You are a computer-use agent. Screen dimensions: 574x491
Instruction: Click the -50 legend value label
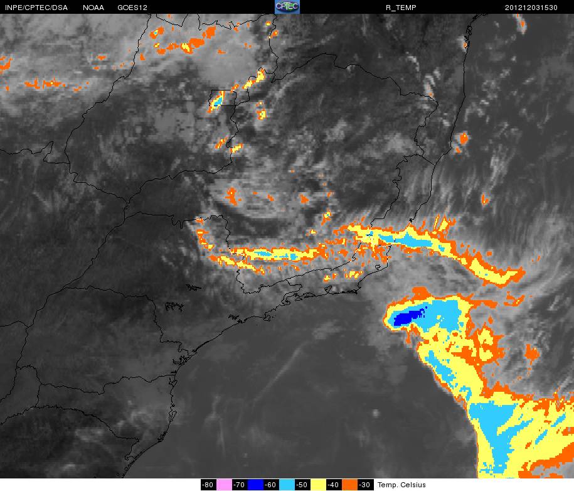point(302,485)
